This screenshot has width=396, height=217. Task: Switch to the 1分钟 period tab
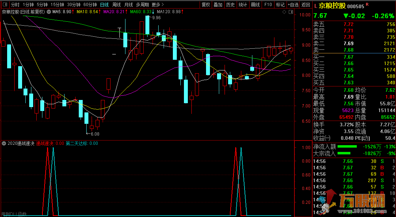coord(28,5)
